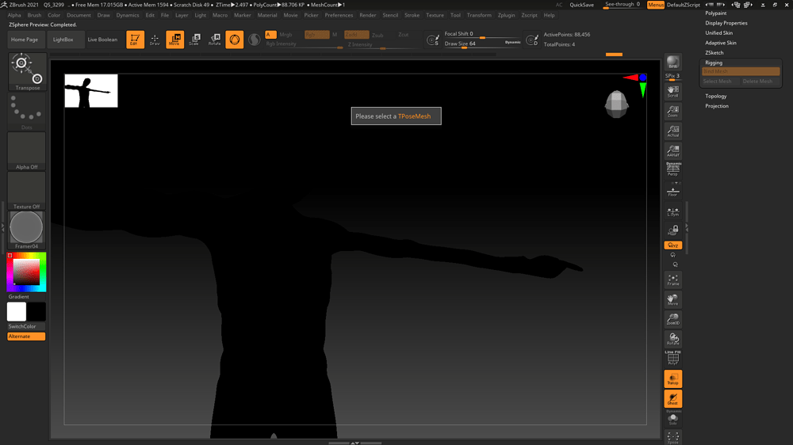793x445 pixels.
Task: Select the Rotate tool
Action: (214, 40)
